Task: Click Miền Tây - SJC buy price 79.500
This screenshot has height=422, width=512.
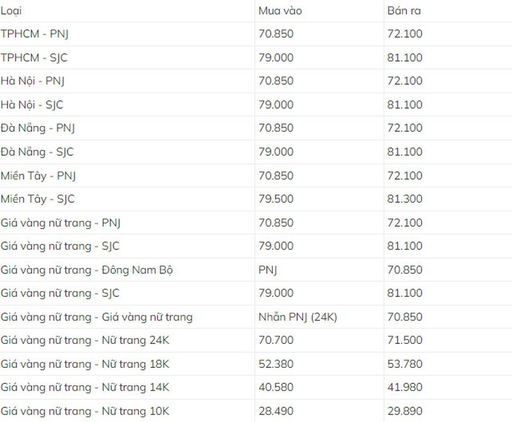Action: click(x=276, y=199)
